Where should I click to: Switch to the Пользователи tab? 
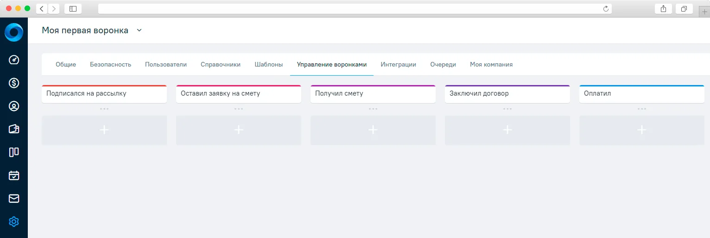pyautogui.click(x=166, y=65)
